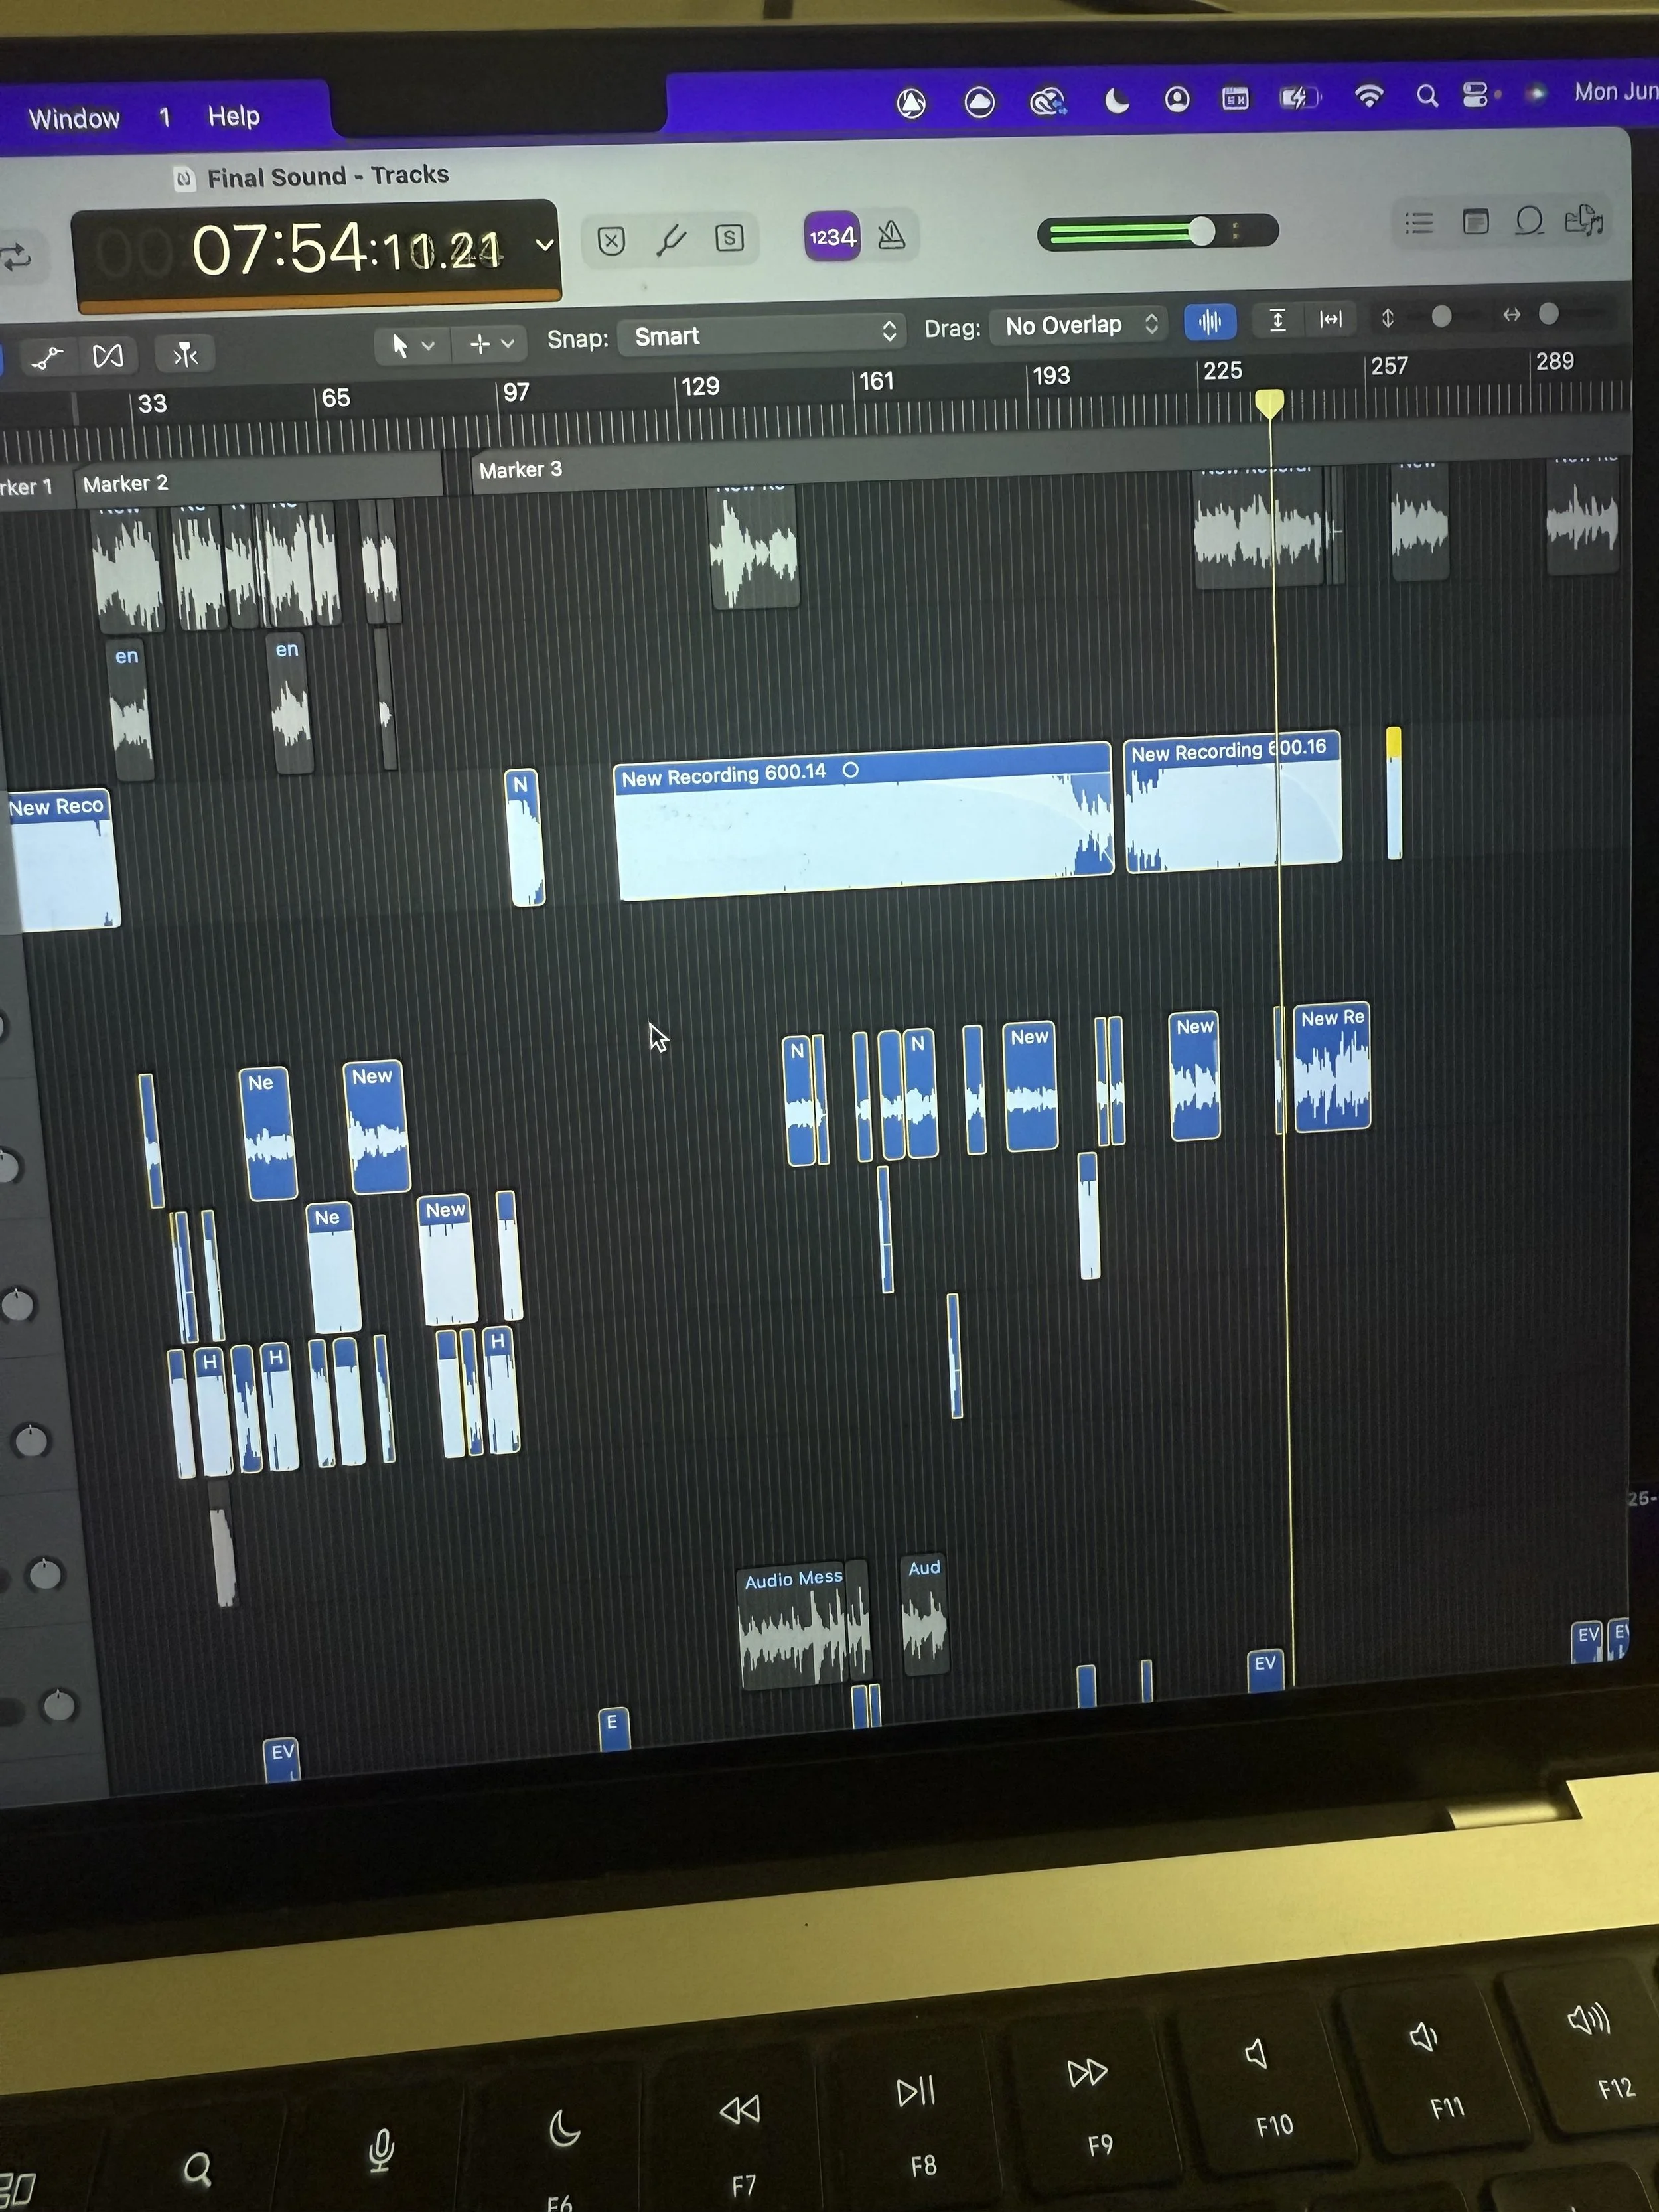This screenshot has height=2212, width=1659.
Task: Click the tuner icon
Action: (671, 239)
